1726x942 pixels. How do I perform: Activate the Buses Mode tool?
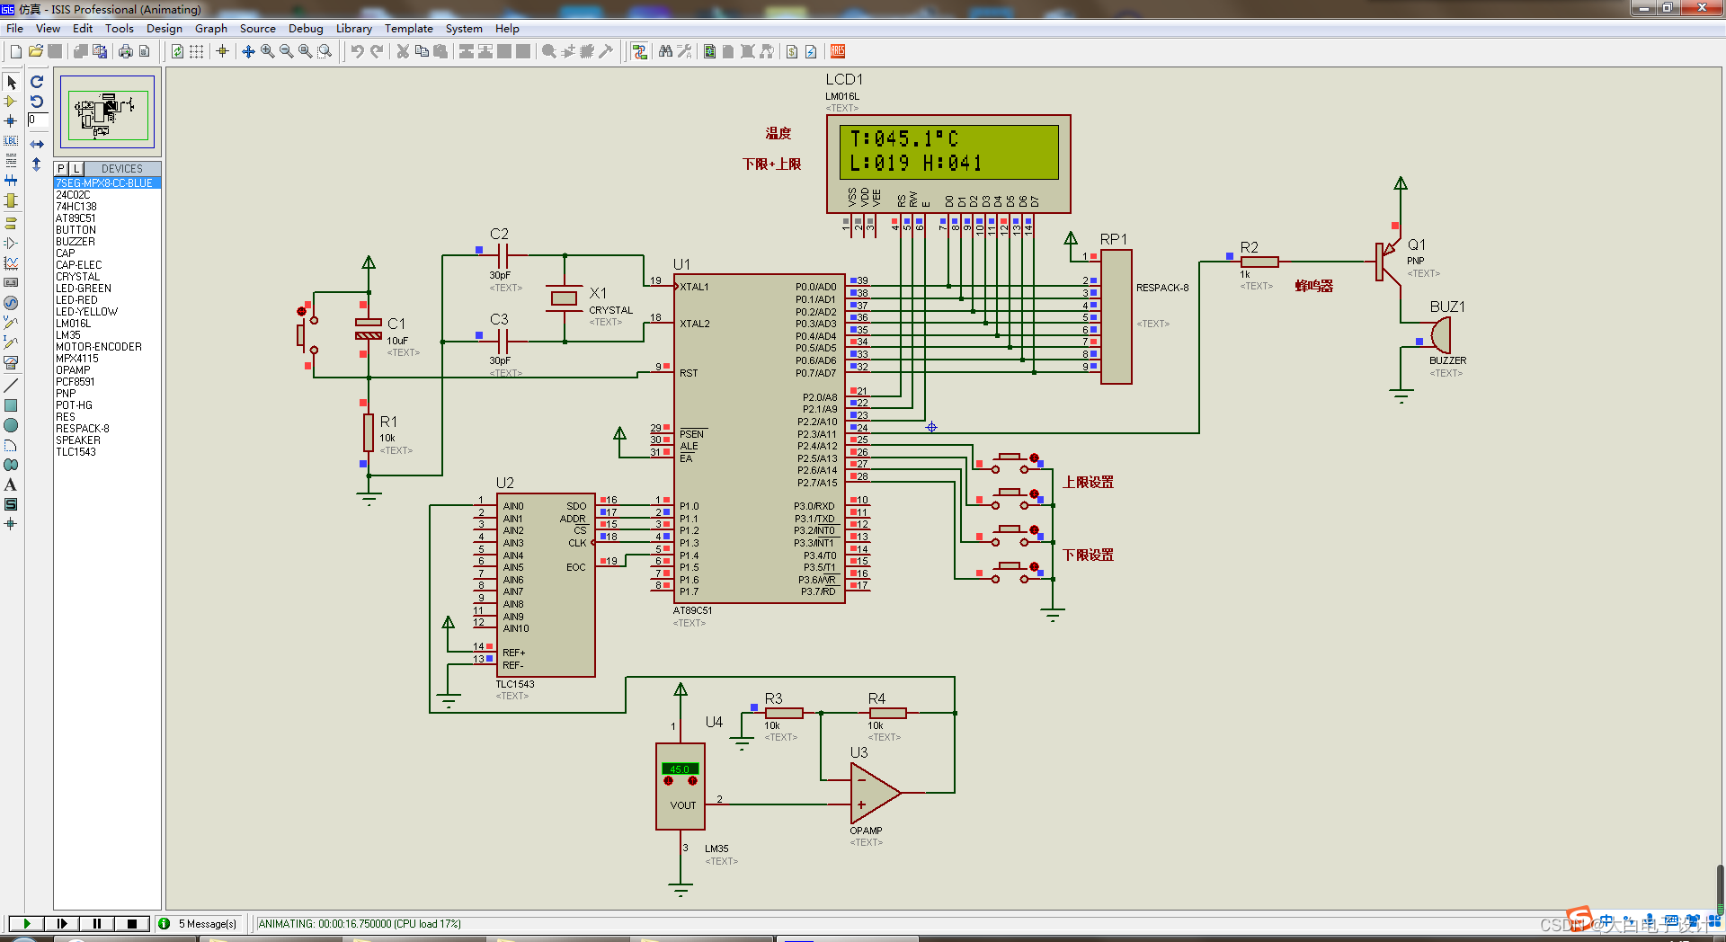pyautogui.click(x=11, y=179)
